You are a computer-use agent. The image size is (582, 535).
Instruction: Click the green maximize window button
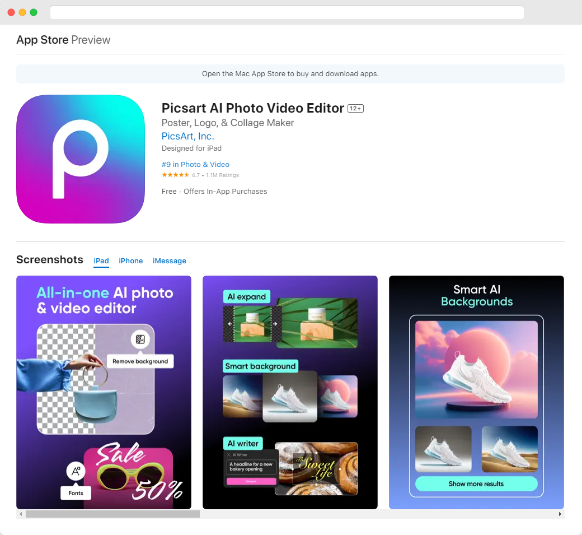tap(34, 12)
